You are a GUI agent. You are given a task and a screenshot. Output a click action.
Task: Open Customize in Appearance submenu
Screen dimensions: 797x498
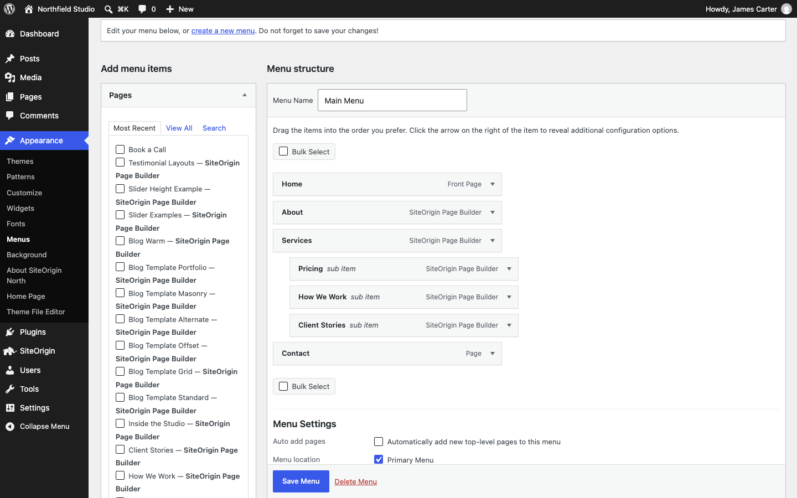pos(24,193)
